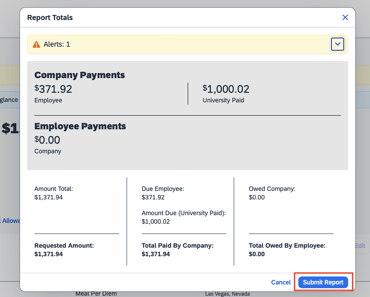This screenshot has height=297, width=370.
Task: Click the $0.00 Company amount
Action: coord(47,140)
